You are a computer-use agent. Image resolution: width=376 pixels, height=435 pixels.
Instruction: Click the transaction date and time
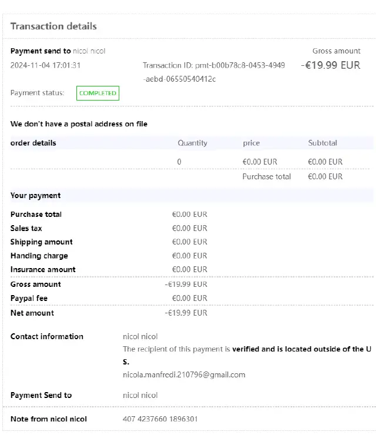45,65
